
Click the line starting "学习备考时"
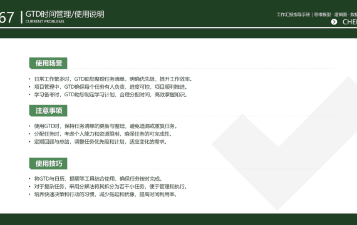coord(111,94)
